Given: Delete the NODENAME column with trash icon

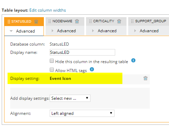Looking at the screenshot, I should point(77,21).
